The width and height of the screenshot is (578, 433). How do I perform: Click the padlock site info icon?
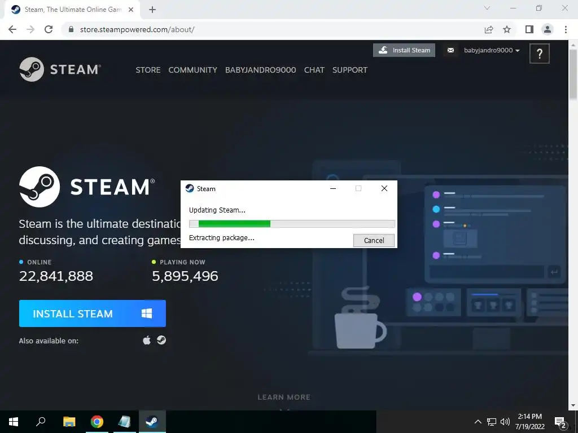click(71, 29)
